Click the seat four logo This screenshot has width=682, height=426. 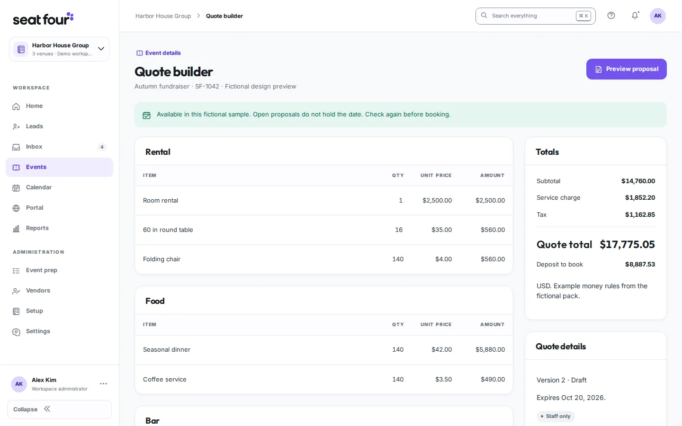[43, 19]
